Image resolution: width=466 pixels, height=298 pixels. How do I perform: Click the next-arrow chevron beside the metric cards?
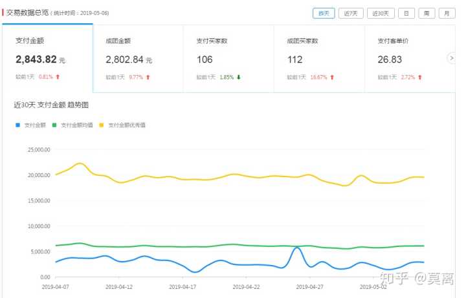451,58
